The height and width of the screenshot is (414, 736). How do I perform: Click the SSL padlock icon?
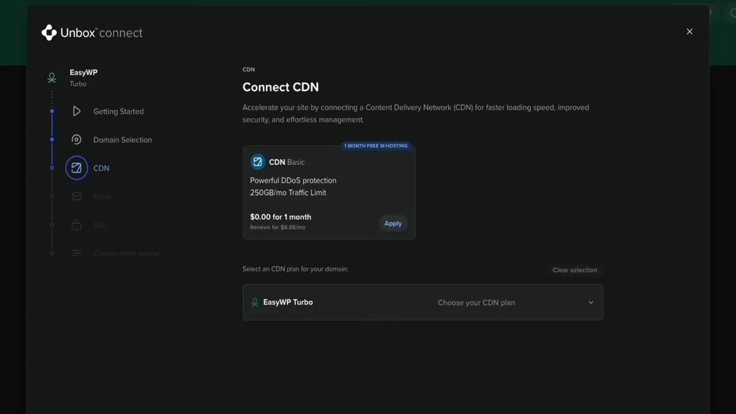coord(76,225)
